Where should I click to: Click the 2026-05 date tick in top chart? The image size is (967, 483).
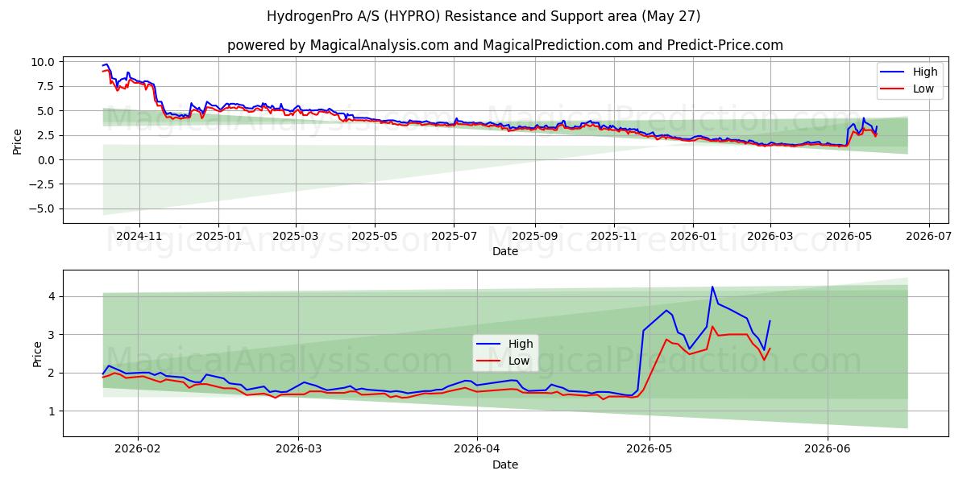(848, 237)
